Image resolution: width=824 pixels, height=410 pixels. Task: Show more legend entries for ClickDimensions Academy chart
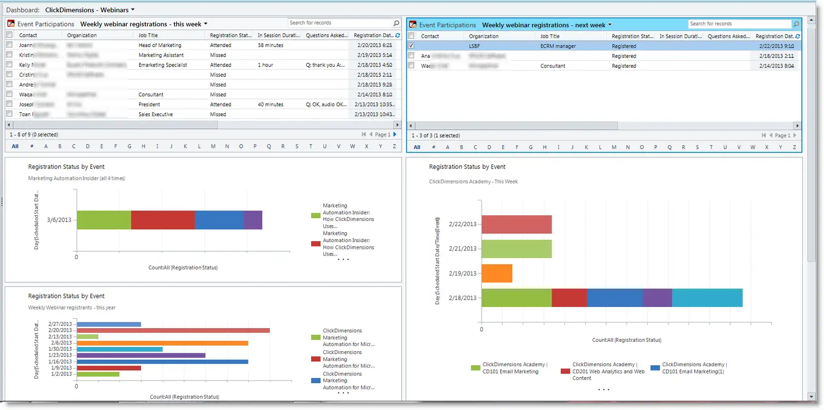[x=604, y=389]
